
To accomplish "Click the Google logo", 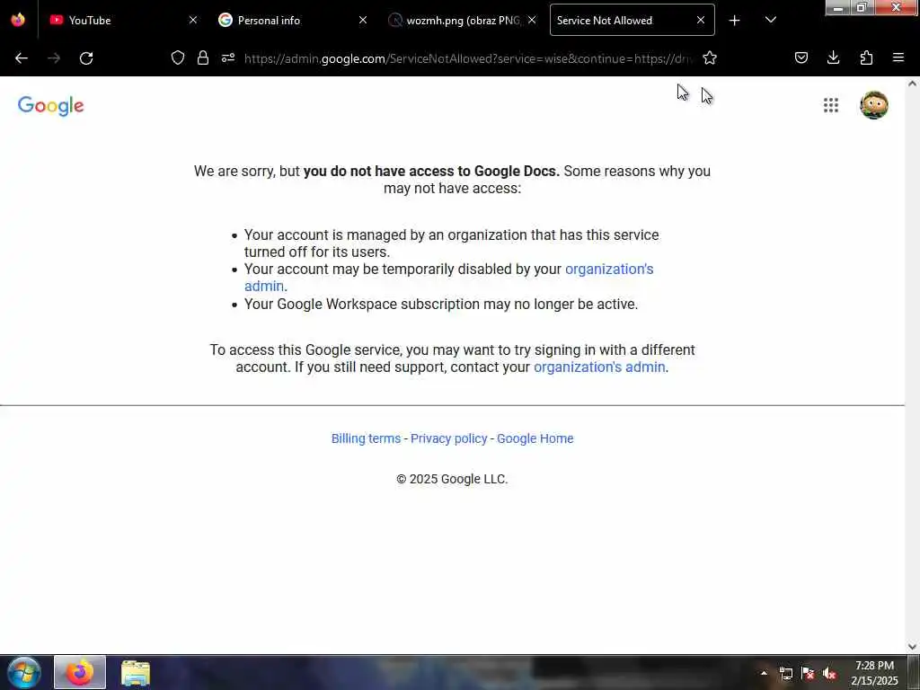I will tap(51, 106).
